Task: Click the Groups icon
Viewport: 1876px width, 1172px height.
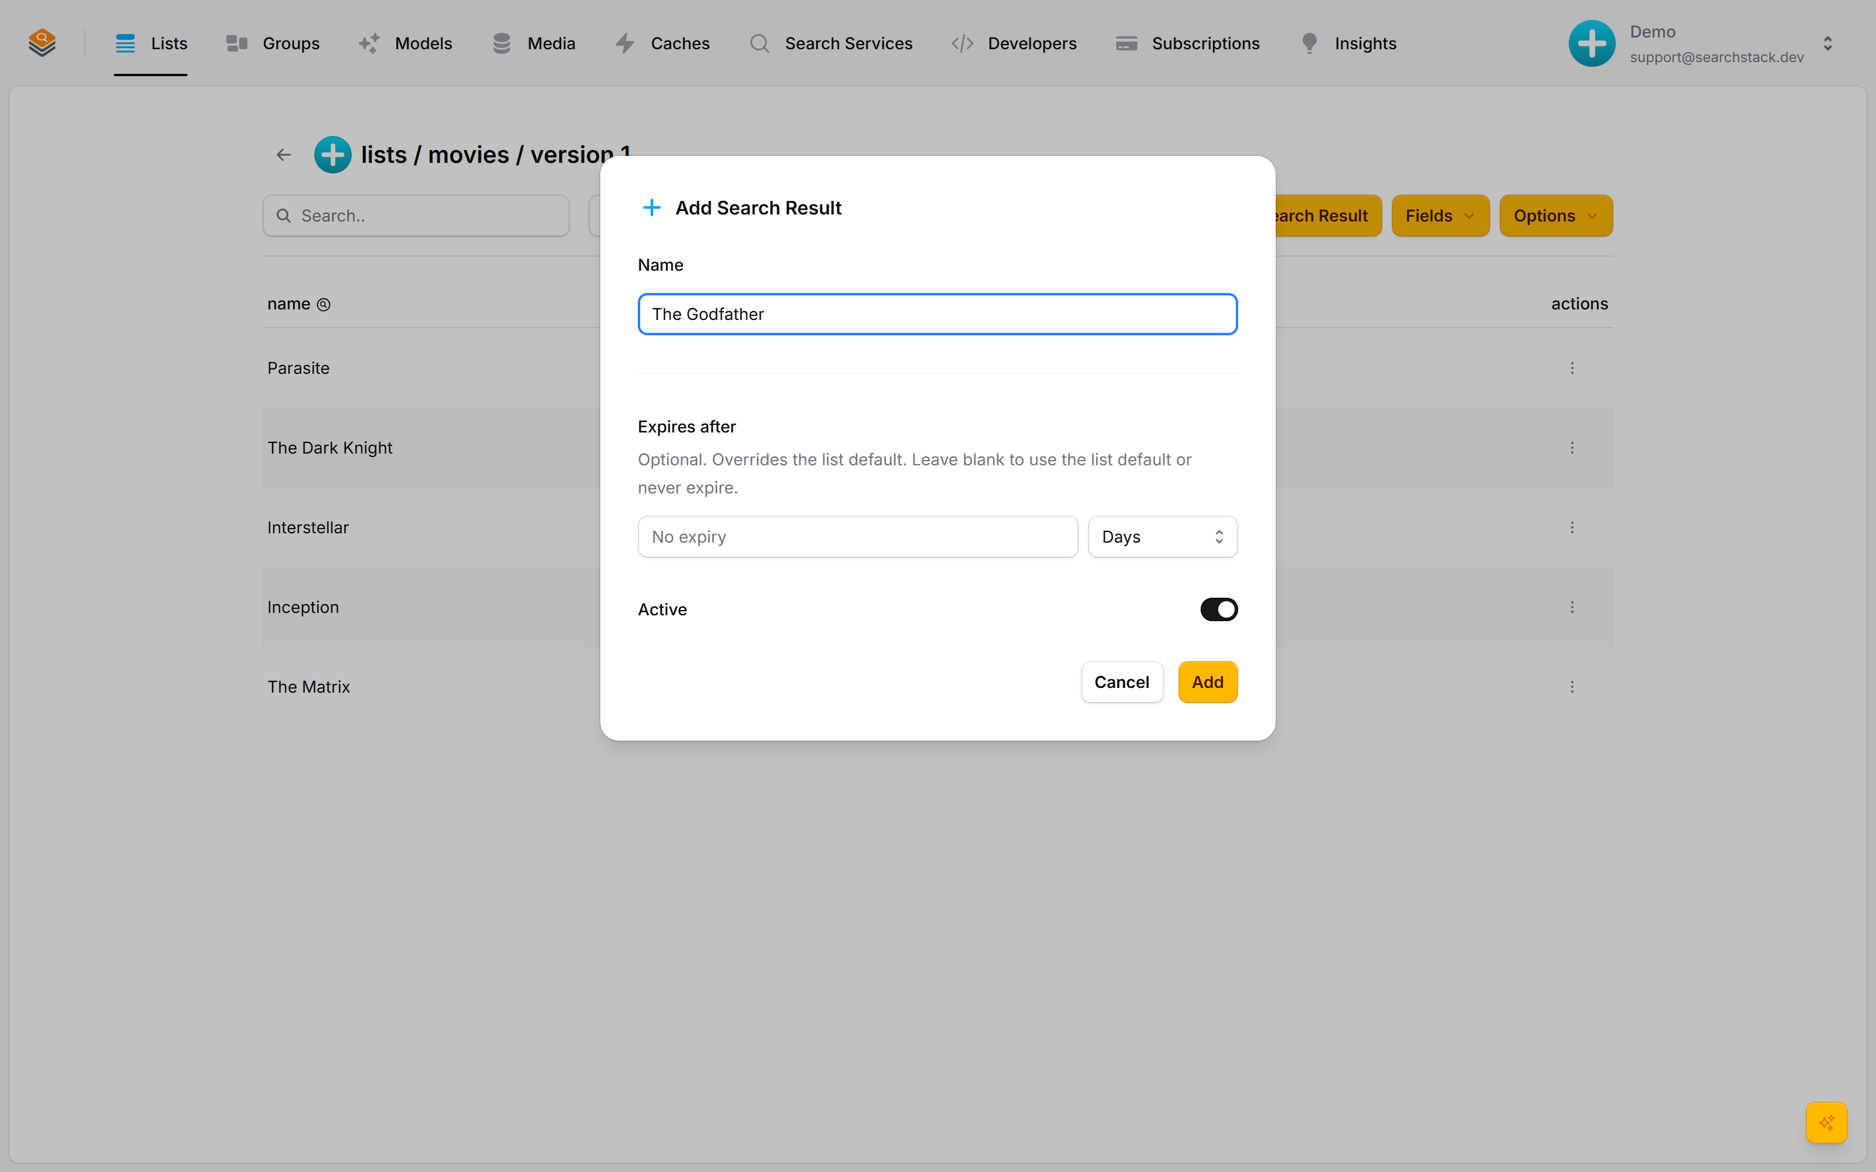Action: tap(236, 43)
